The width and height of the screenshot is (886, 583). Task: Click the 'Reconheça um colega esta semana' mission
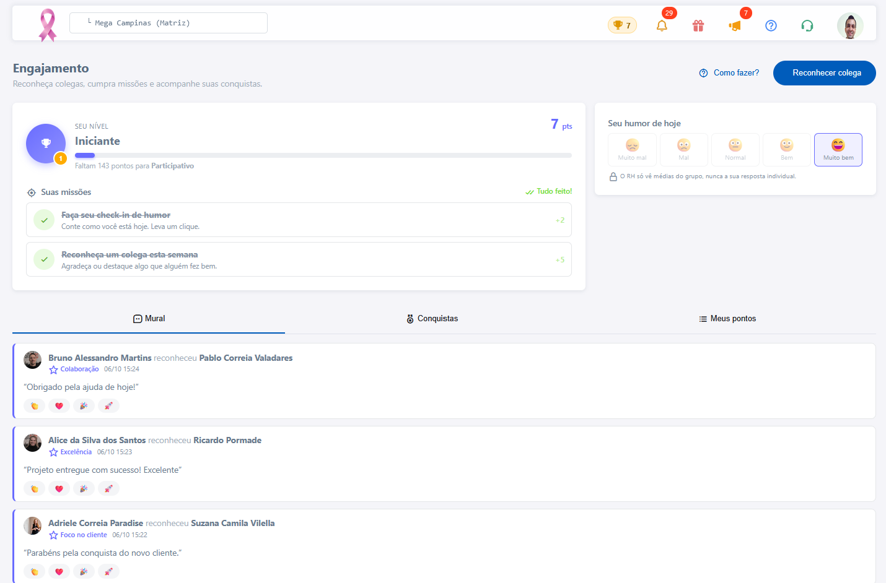coord(299,259)
